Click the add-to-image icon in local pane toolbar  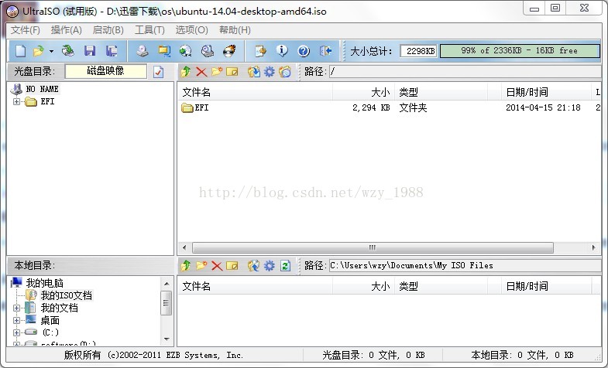click(254, 265)
